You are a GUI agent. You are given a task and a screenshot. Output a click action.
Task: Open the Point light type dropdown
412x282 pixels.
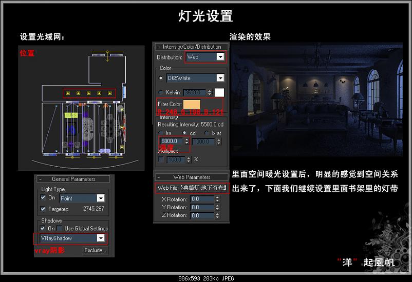coord(82,198)
